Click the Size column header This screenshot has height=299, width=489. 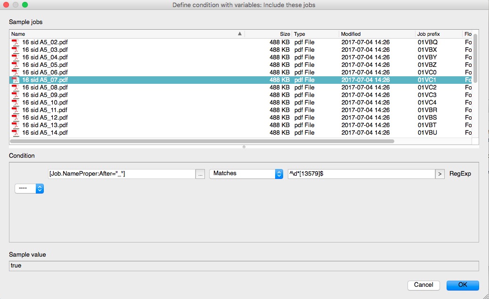point(268,34)
